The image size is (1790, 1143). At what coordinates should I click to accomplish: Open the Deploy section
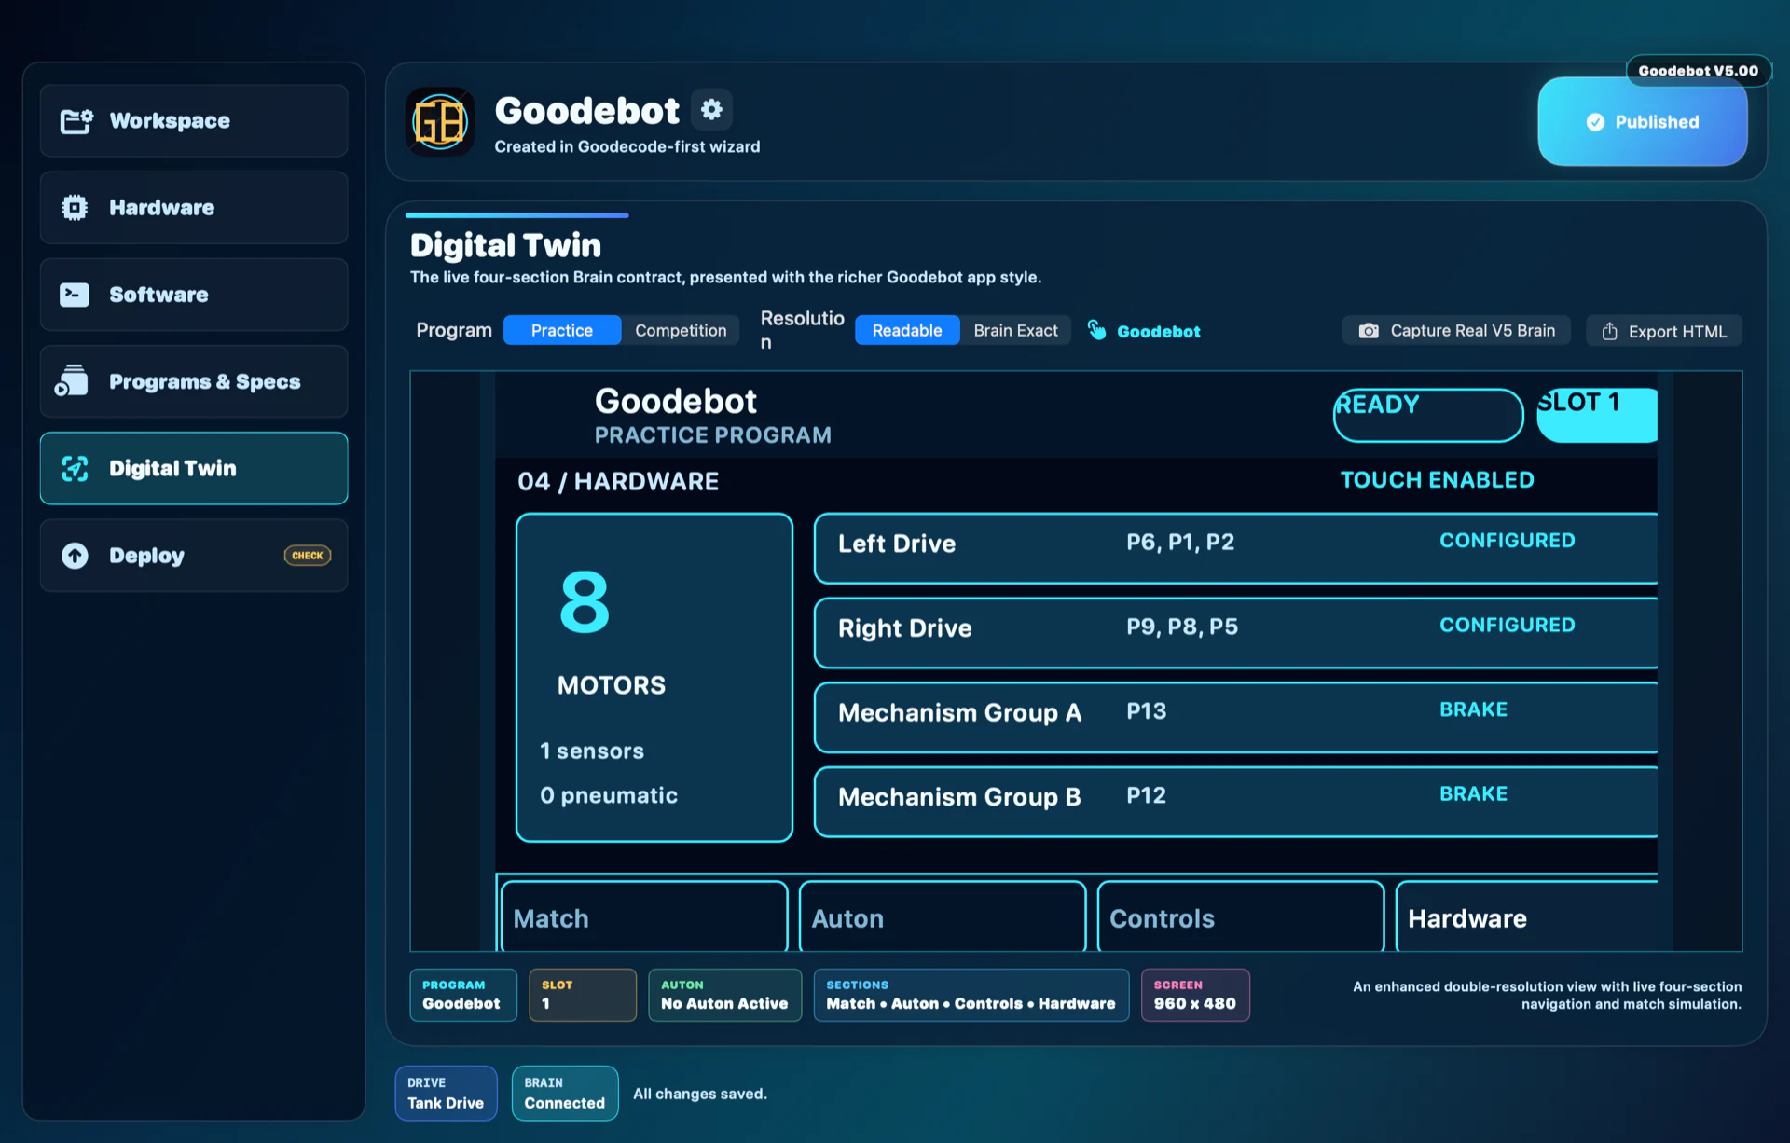(194, 556)
